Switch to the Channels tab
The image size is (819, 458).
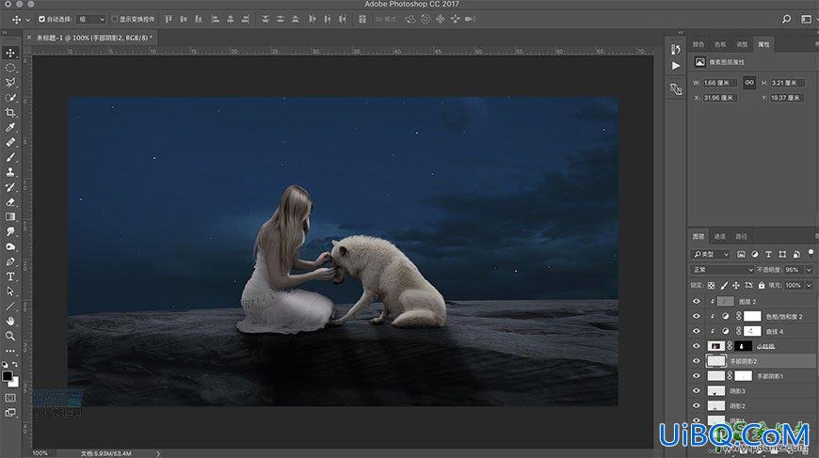point(720,236)
